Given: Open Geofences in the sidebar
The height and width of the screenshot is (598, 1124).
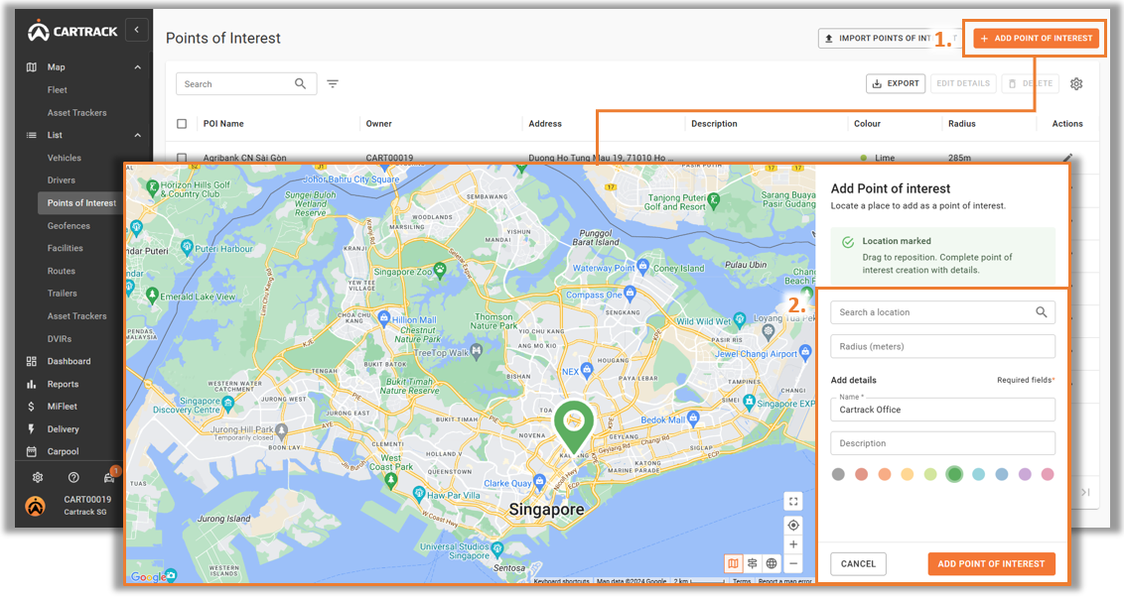Looking at the screenshot, I should click(69, 226).
